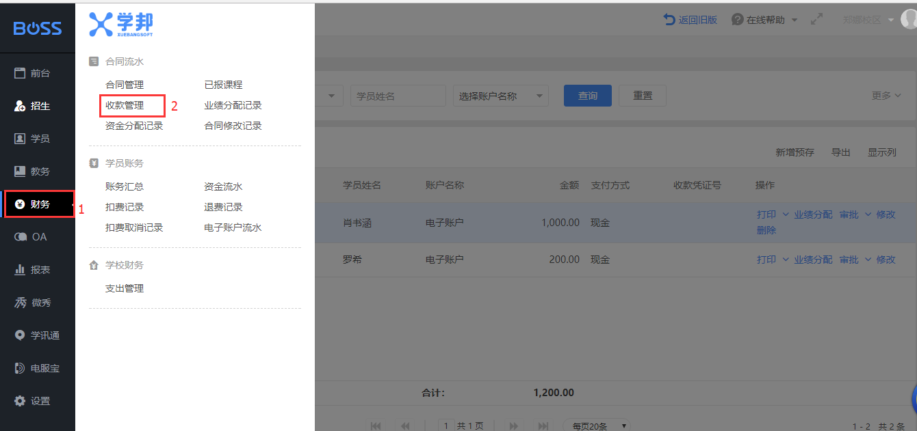Click the 金额 column header
This screenshot has width=917, height=431.
[569, 185]
